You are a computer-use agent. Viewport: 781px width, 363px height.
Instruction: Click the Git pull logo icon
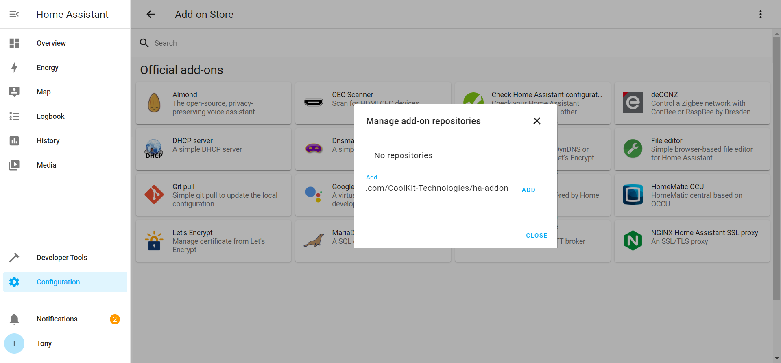pos(154,195)
